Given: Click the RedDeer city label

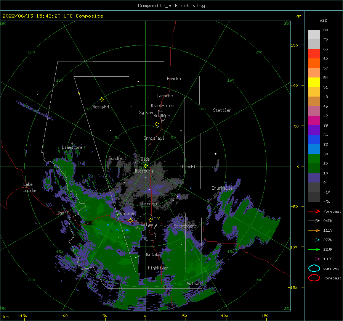Looking at the screenshot, I should tap(162, 116).
